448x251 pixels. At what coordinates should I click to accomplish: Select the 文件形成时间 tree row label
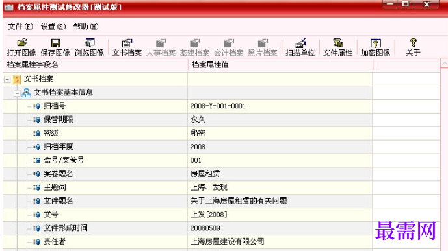coord(66,228)
